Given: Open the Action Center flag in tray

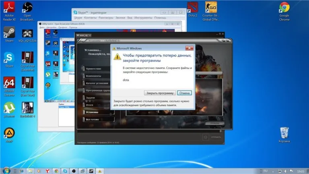Looking at the screenshot, I should [x=291, y=171].
